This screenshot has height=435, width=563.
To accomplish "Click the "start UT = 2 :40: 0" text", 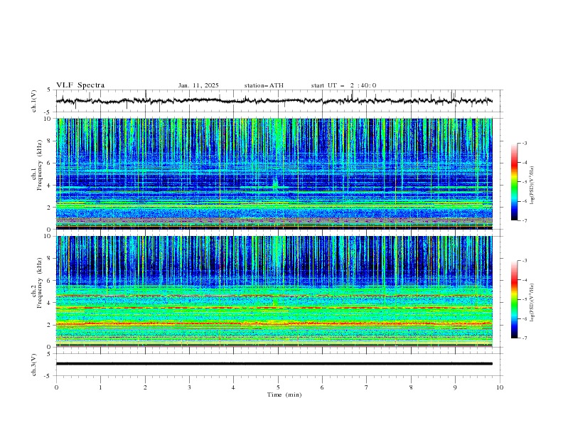I will (x=343, y=85).
